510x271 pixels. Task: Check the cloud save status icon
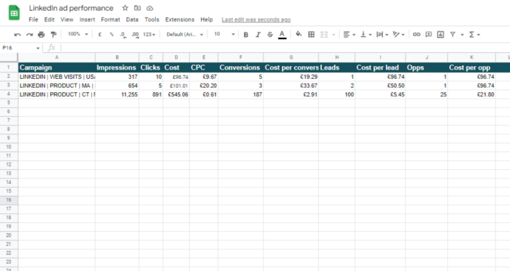(150, 8)
